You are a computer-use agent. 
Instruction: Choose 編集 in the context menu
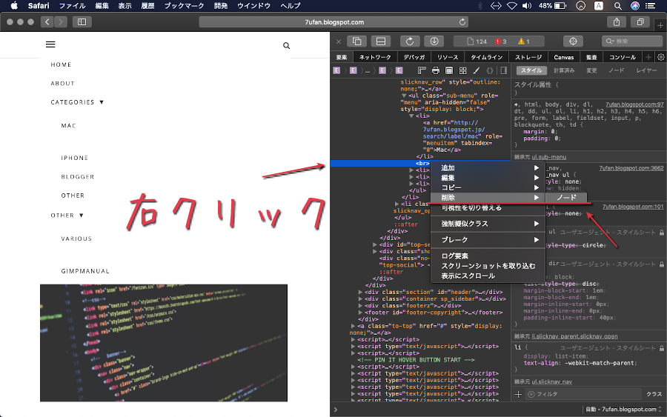pos(488,178)
